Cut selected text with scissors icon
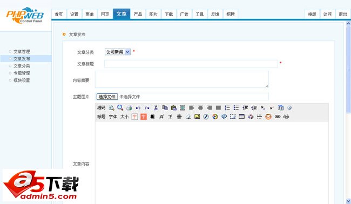Image resolution: width=351 pixels, height=204 pixels. 156,108
